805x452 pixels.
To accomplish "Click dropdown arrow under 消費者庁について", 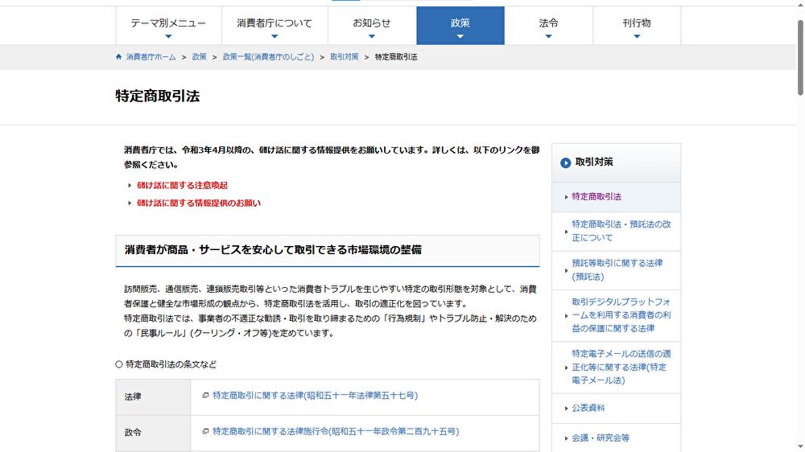I will click(x=275, y=36).
